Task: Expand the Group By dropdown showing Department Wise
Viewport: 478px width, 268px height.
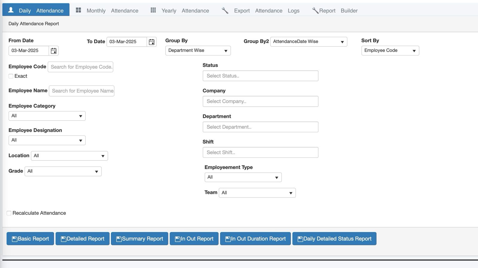Action: (198, 50)
